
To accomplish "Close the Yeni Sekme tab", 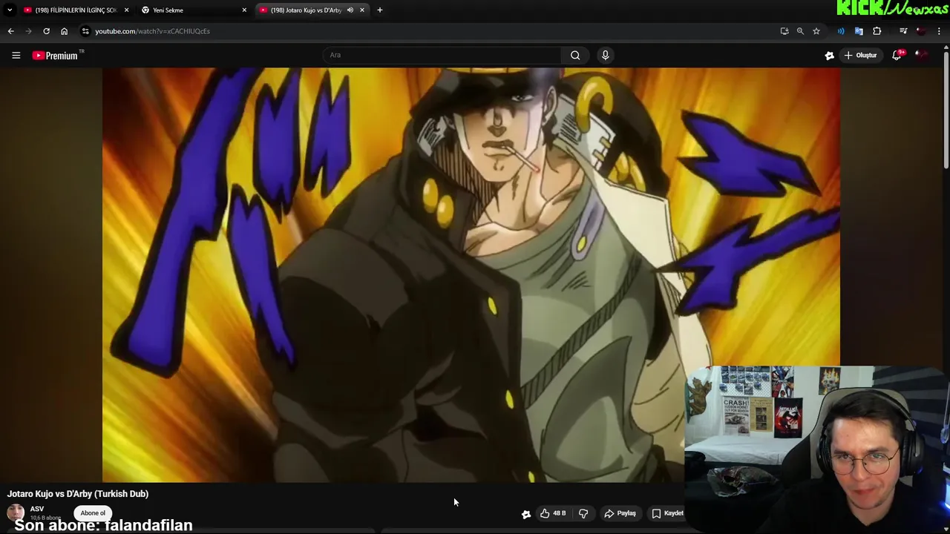I will pos(244,10).
